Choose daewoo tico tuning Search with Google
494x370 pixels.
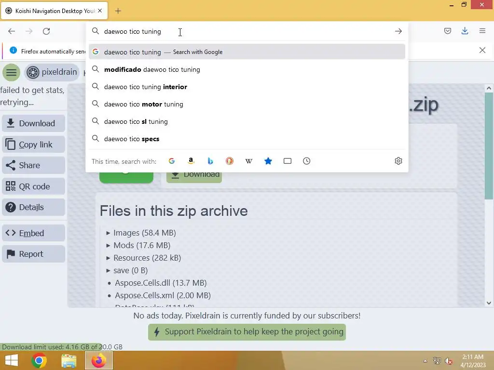(247, 52)
